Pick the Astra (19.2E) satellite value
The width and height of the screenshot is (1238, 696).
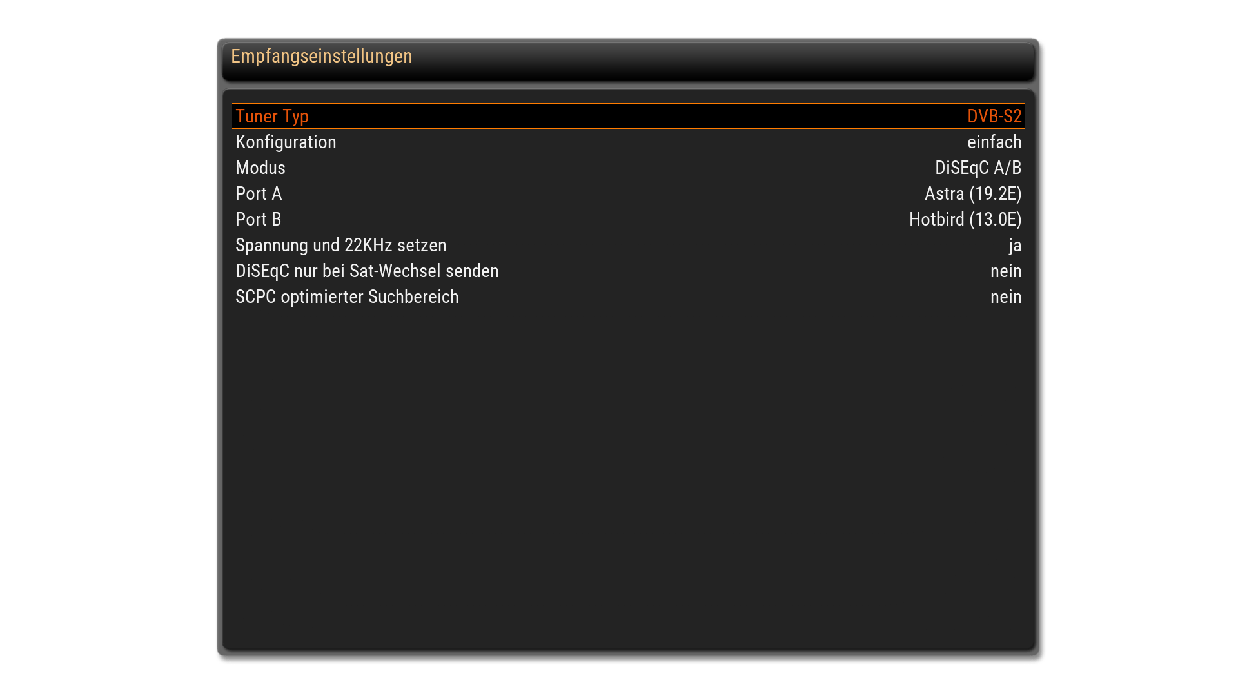[972, 193]
